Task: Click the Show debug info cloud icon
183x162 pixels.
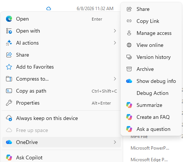Action: [x=129, y=81]
